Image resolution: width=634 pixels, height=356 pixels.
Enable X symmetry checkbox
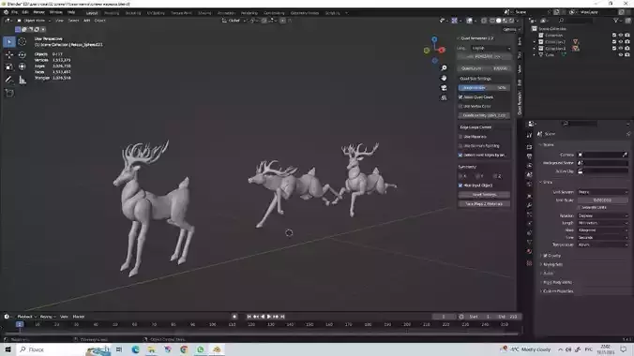tap(460, 176)
